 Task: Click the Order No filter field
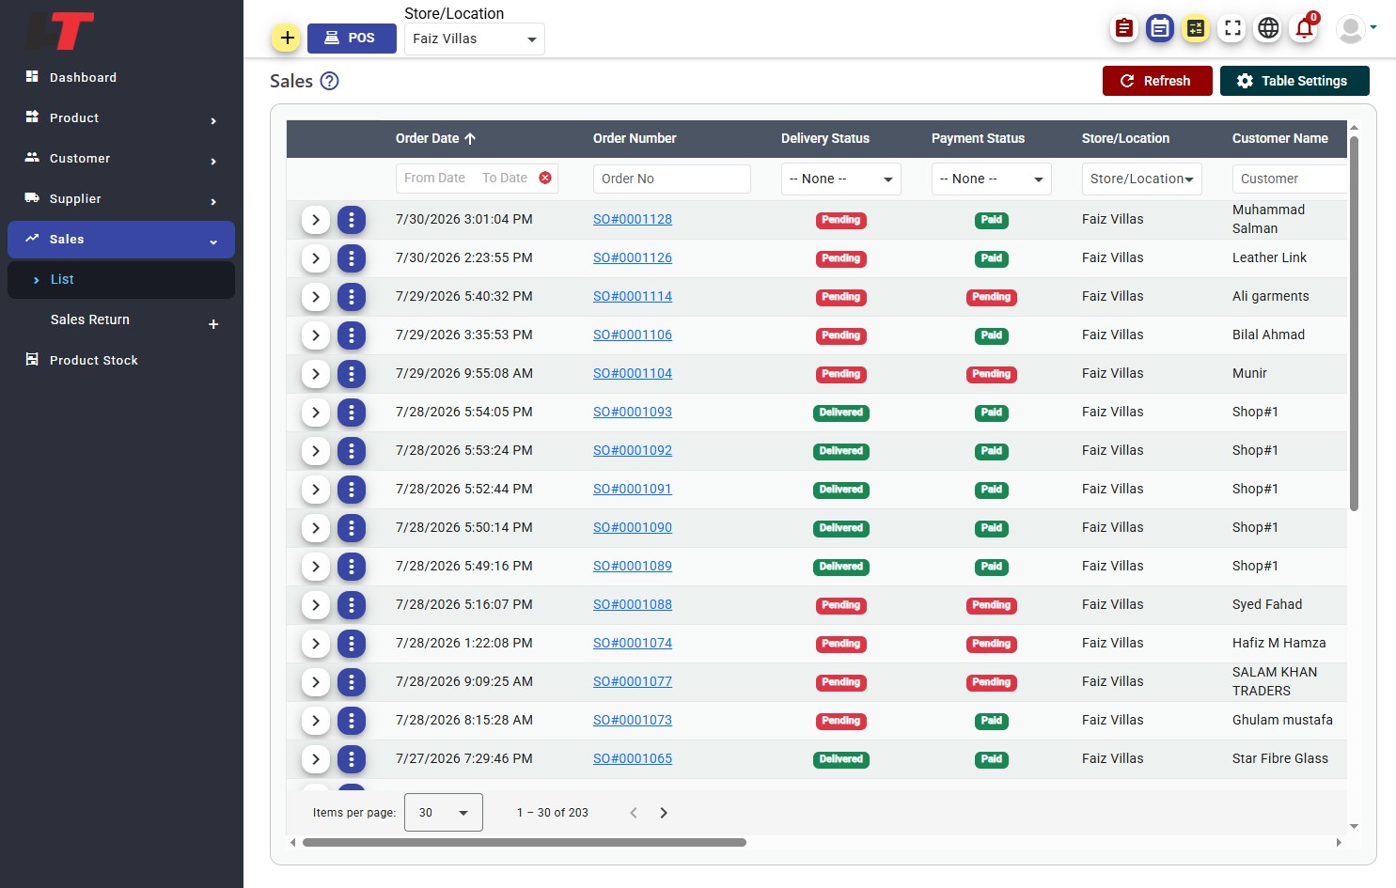pyautogui.click(x=672, y=179)
